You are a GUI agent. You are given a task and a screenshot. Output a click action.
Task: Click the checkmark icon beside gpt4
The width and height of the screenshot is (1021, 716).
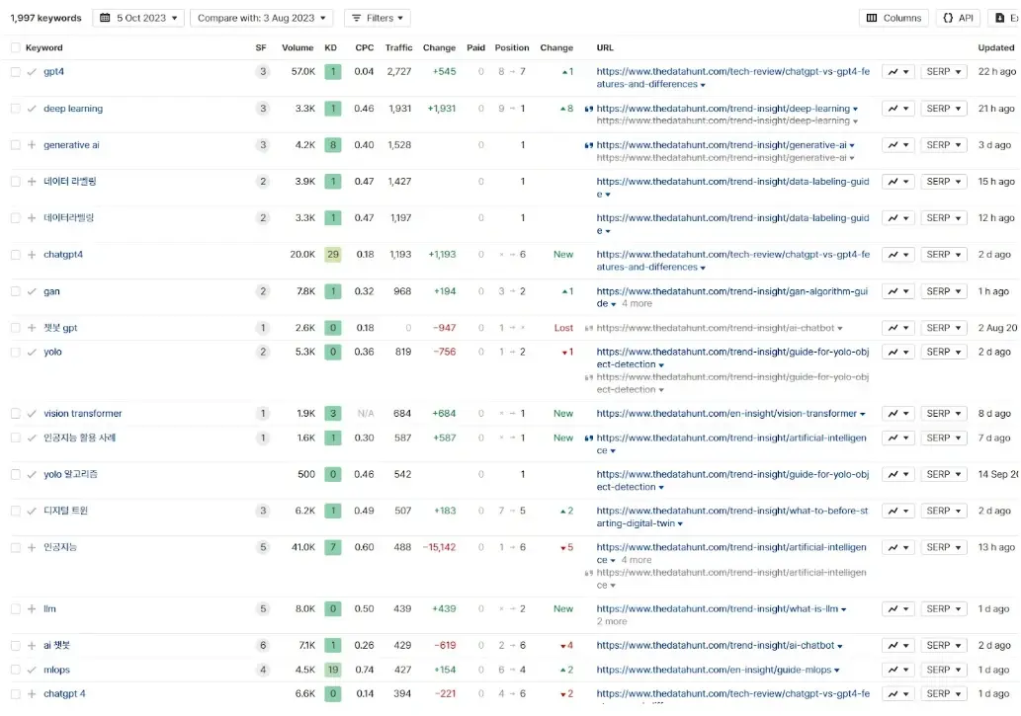pyautogui.click(x=32, y=71)
